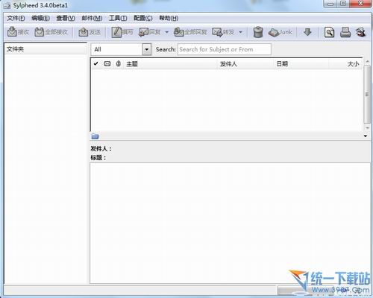Viewport: 373px width, 298px height.
Task: Sort by the envelope status column
Action: coord(107,64)
